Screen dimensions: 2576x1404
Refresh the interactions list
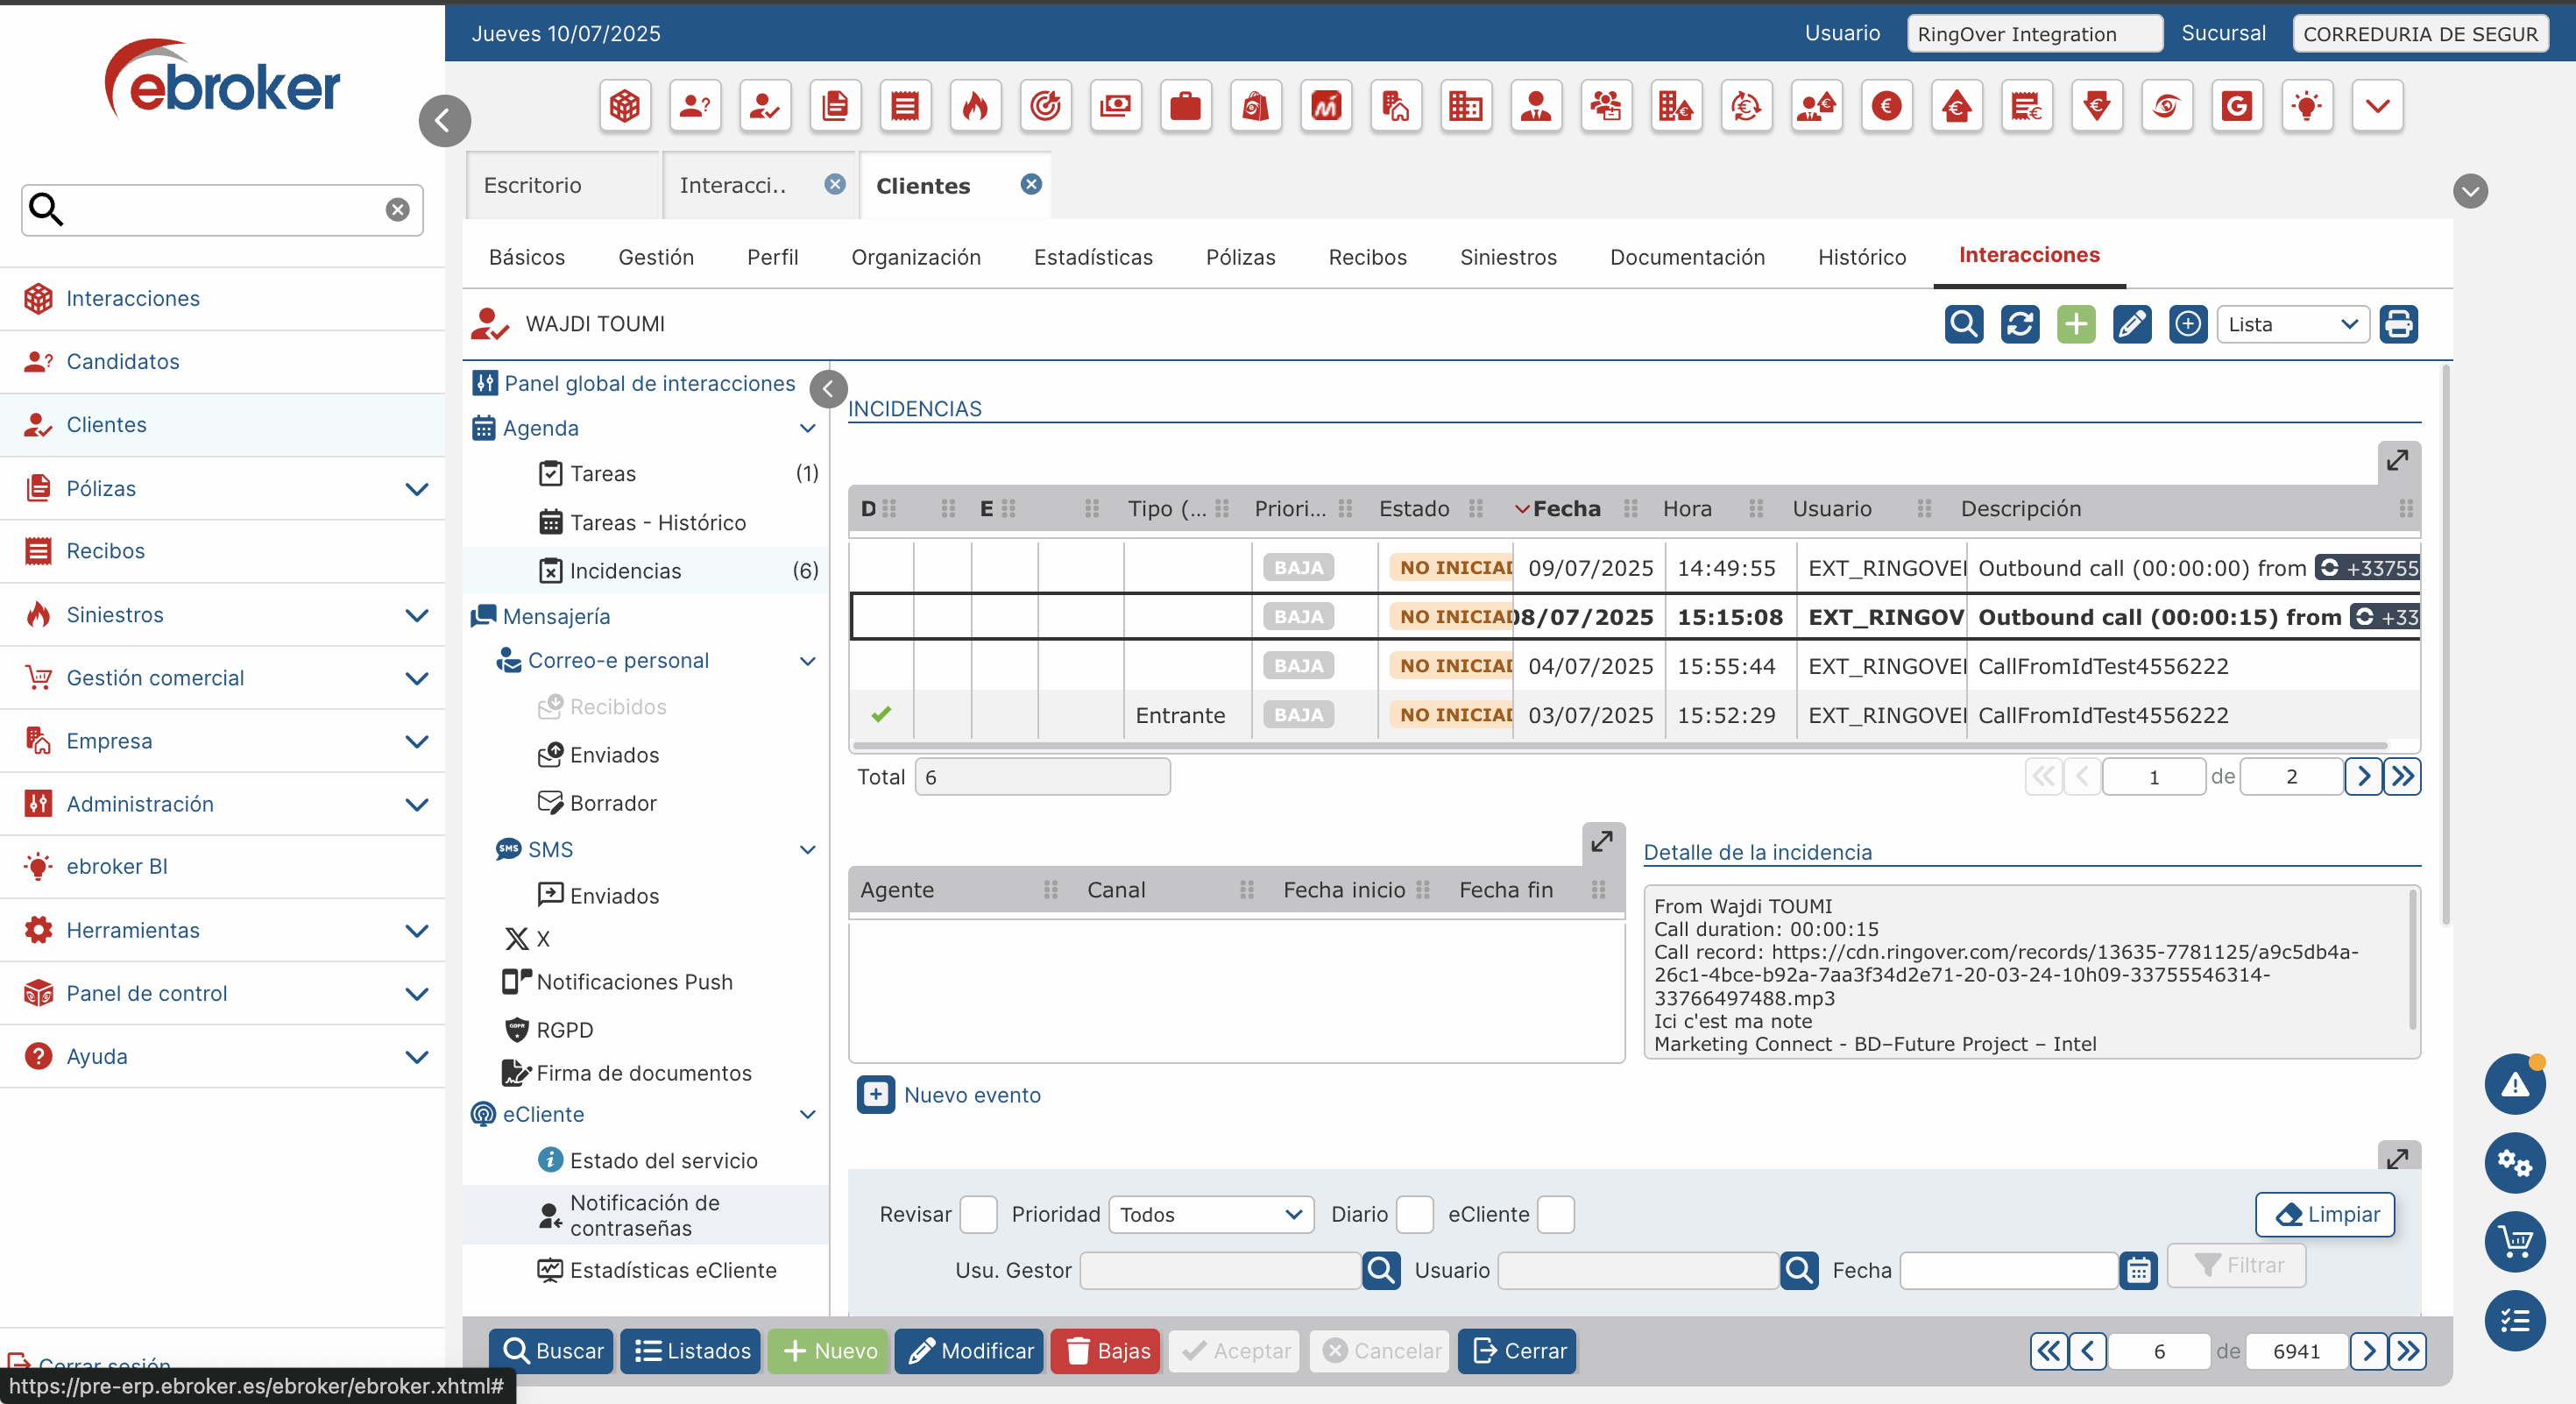pyautogui.click(x=2019, y=324)
